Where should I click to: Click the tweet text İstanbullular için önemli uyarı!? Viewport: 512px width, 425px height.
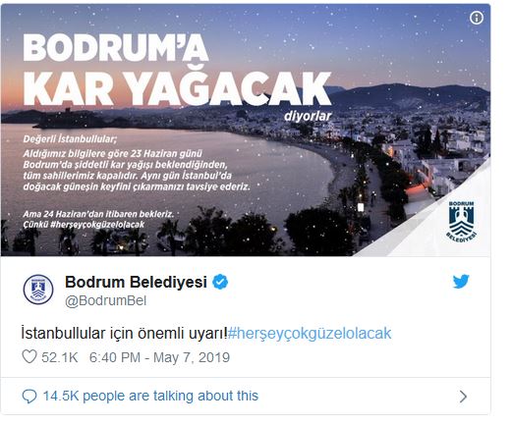point(124,334)
